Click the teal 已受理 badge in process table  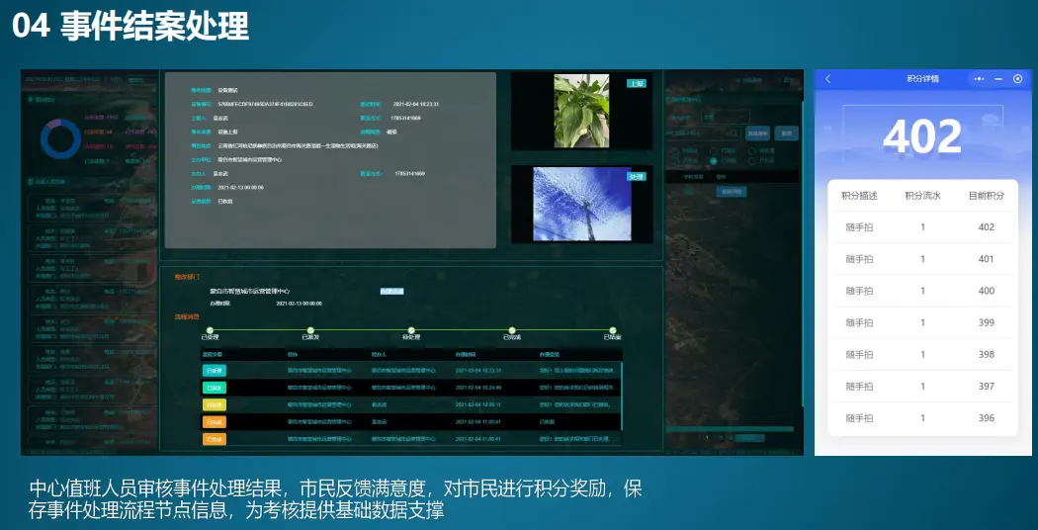tap(215, 371)
